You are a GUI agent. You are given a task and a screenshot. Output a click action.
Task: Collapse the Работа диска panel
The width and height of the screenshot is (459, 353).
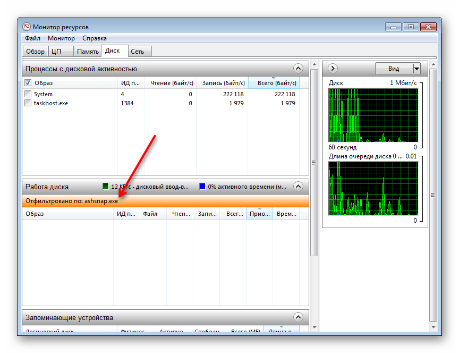[x=298, y=186]
